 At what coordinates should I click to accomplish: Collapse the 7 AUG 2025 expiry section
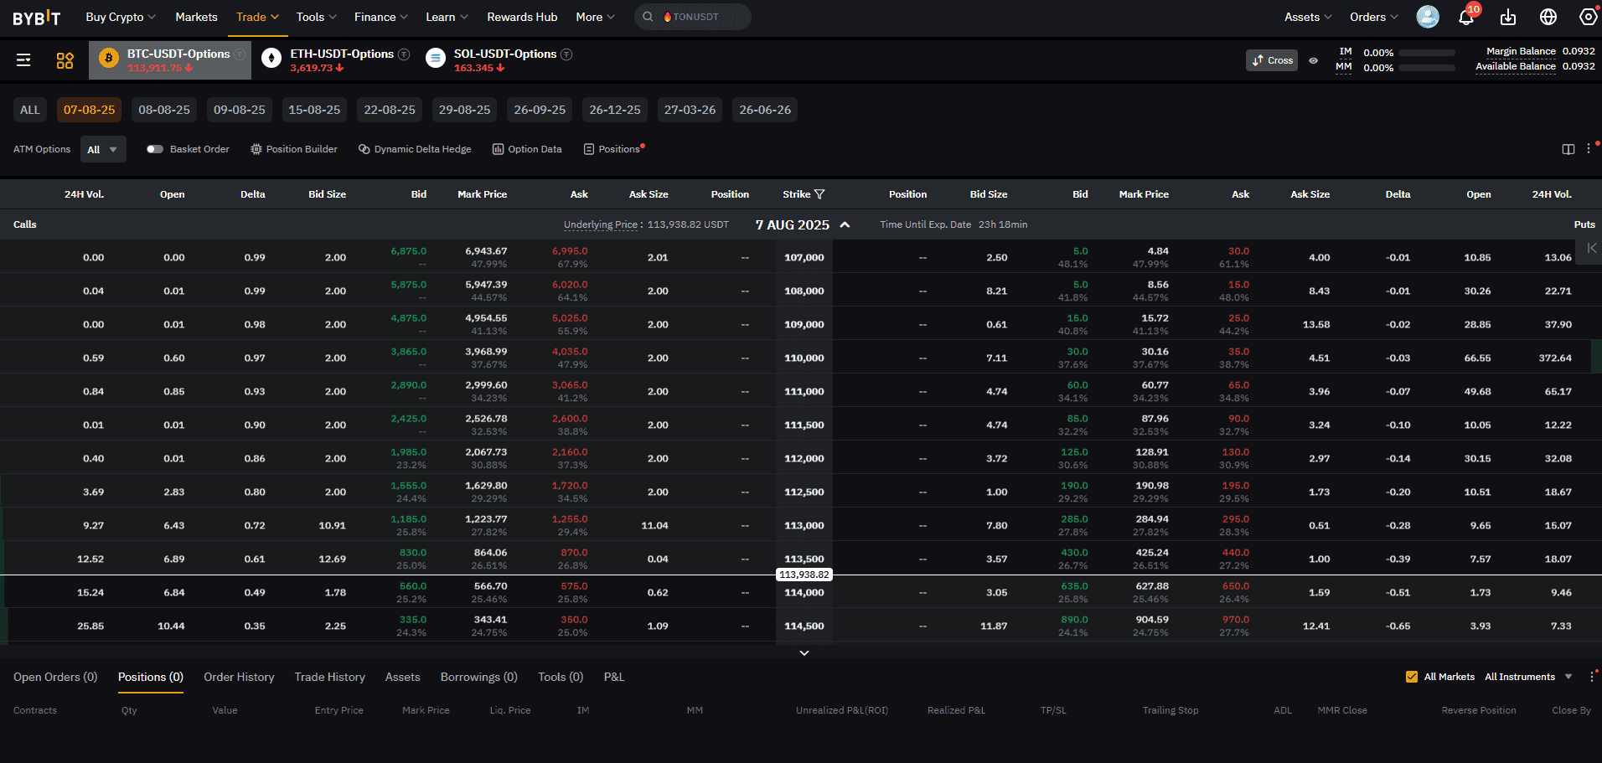[x=845, y=224]
